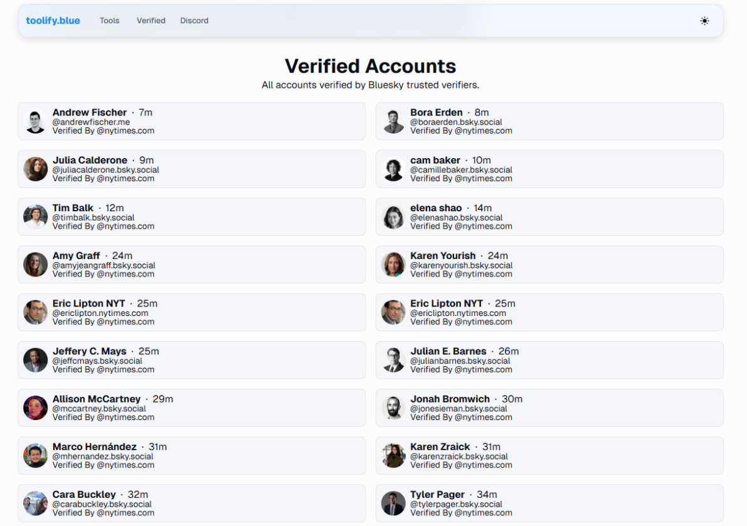Click Julian E. Barnes' avatar
The width and height of the screenshot is (747, 526).
click(x=393, y=360)
